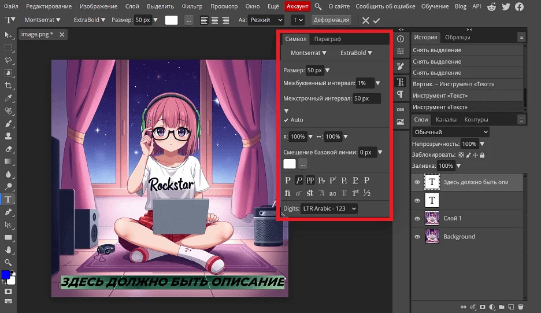This screenshot has height=313, width=541.
Task: Click the red Аккаунт button
Action: (x=297, y=6)
